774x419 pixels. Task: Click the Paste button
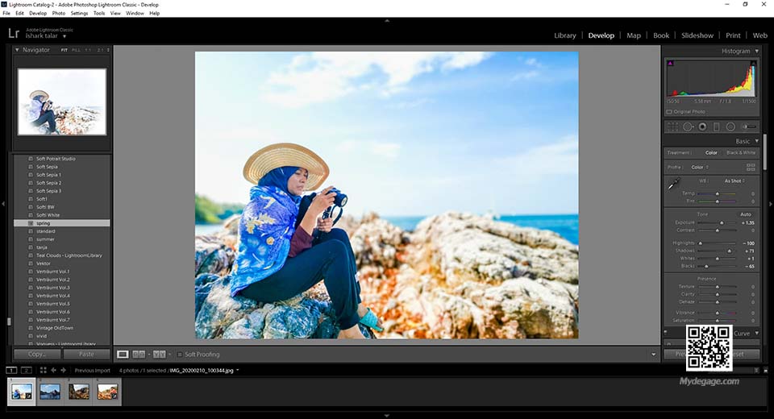click(86, 355)
